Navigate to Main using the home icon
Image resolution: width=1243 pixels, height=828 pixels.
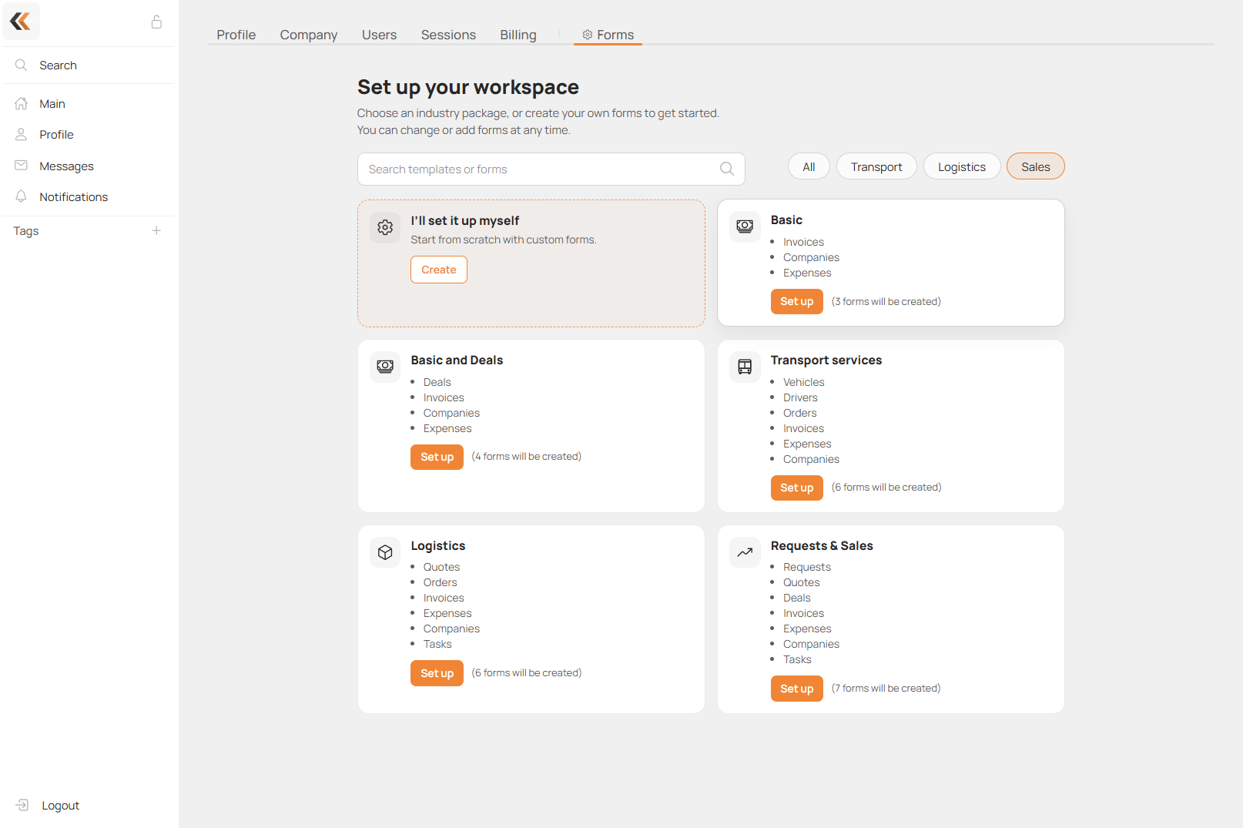(21, 103)
